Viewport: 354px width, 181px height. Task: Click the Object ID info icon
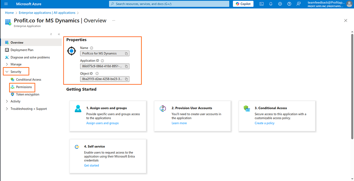tap(97, 74)
